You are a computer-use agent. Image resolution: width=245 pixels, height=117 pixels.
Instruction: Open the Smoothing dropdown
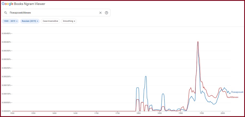click(69, 21)
